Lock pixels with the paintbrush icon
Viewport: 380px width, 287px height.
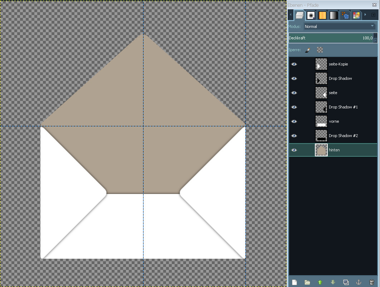(307, 50)
